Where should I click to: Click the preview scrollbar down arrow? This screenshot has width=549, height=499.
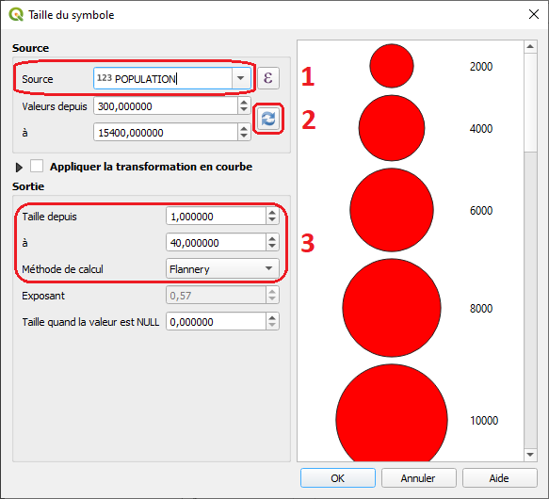click(530, 455)
